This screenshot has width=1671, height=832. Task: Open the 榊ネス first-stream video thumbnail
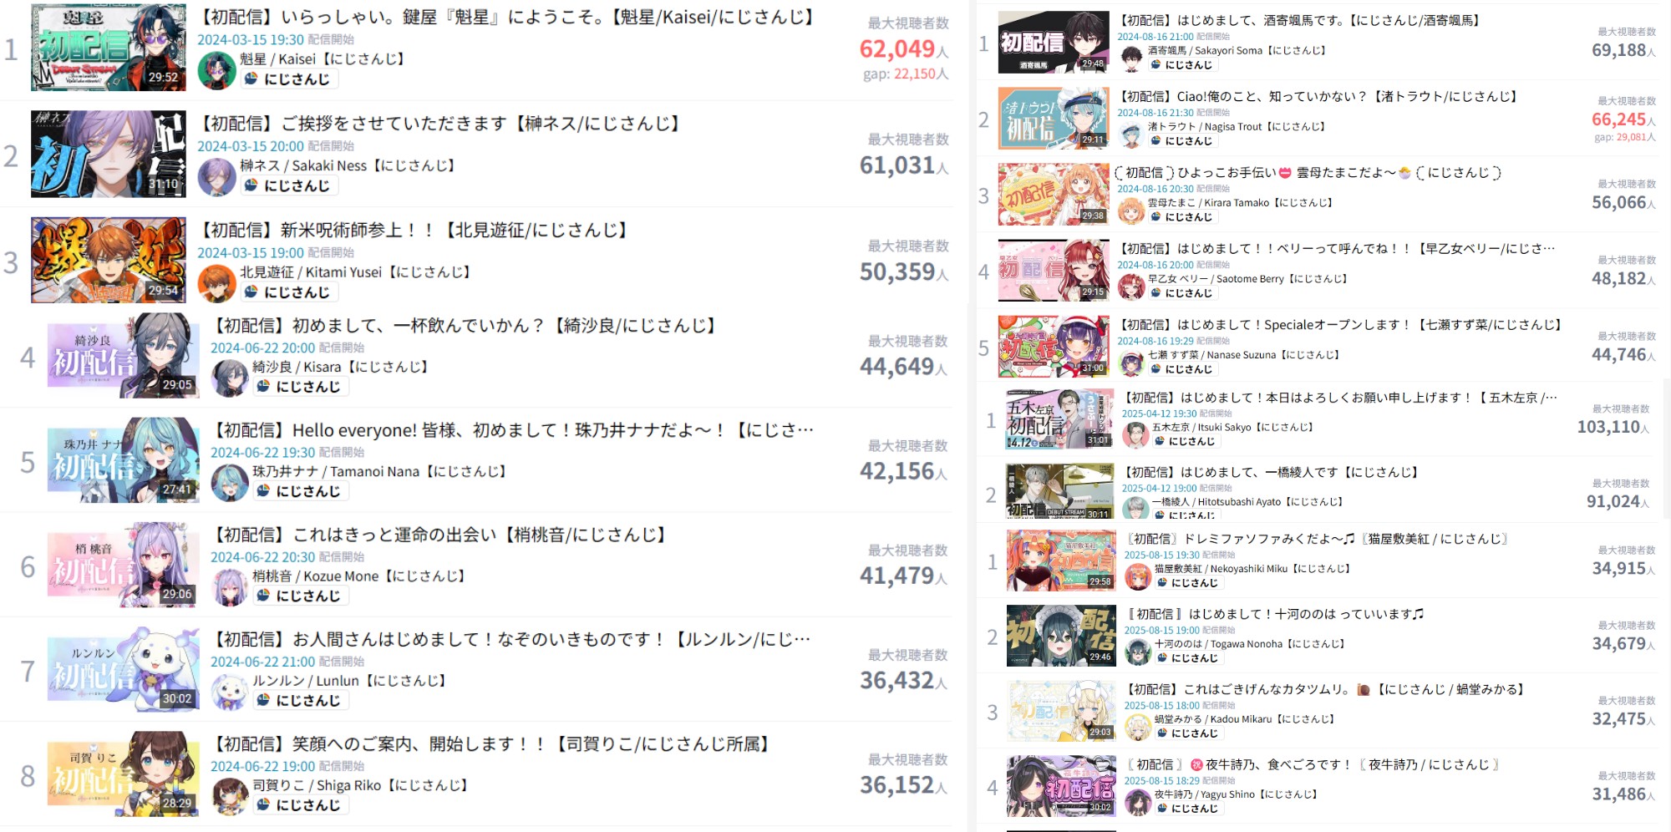[109, 154]
